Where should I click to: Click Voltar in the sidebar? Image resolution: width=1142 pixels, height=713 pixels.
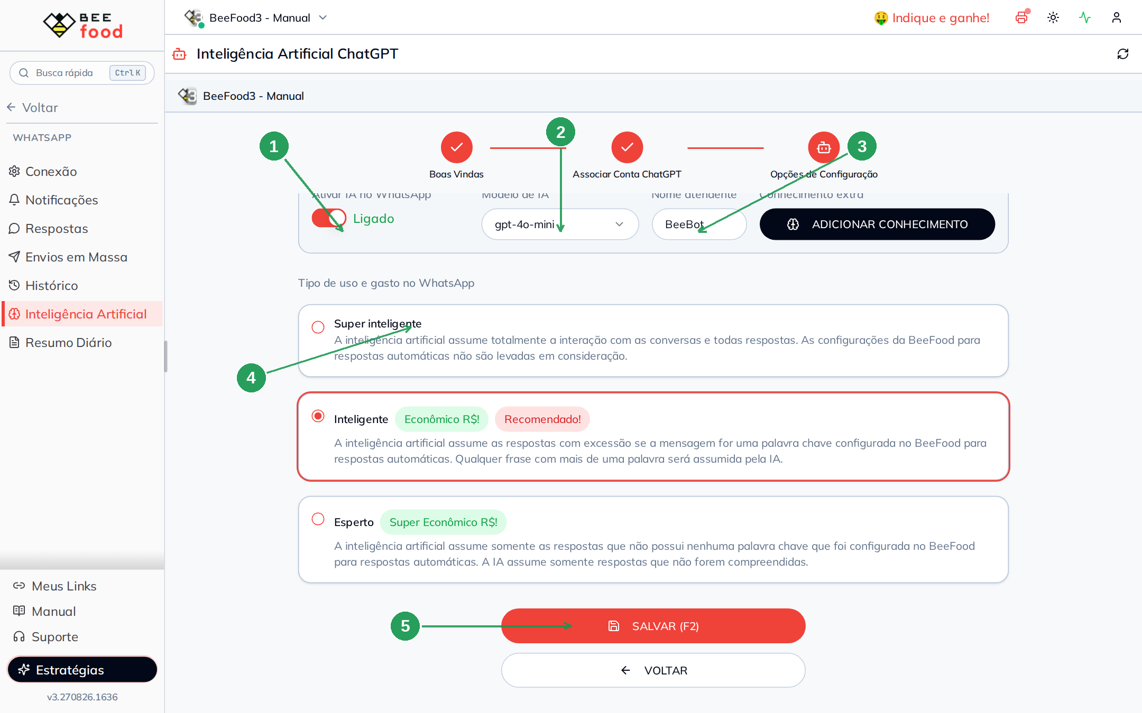(x=33, y=107)
